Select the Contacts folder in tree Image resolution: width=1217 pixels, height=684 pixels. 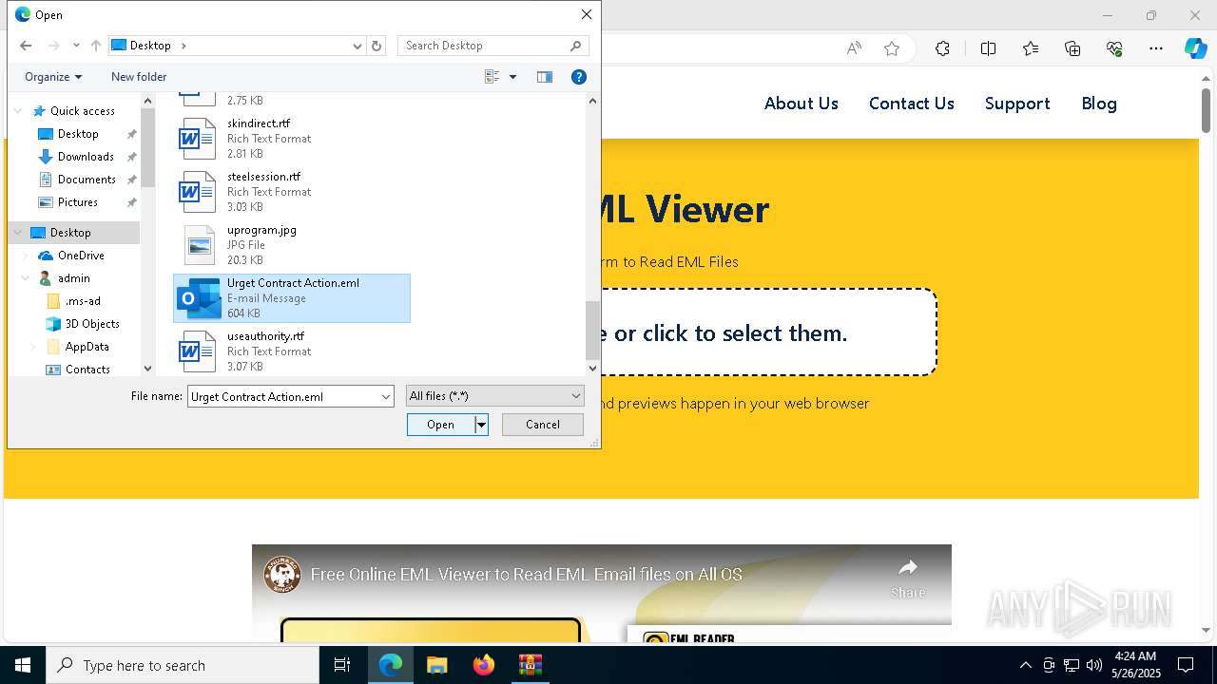pyautogui.click(x=87, y=370)
